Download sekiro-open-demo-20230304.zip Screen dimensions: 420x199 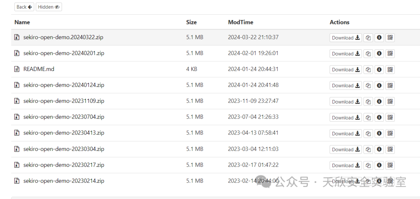pos(346,150)
